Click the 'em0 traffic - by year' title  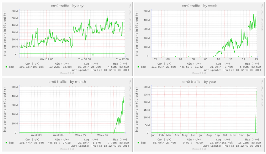tap(199, 82)
